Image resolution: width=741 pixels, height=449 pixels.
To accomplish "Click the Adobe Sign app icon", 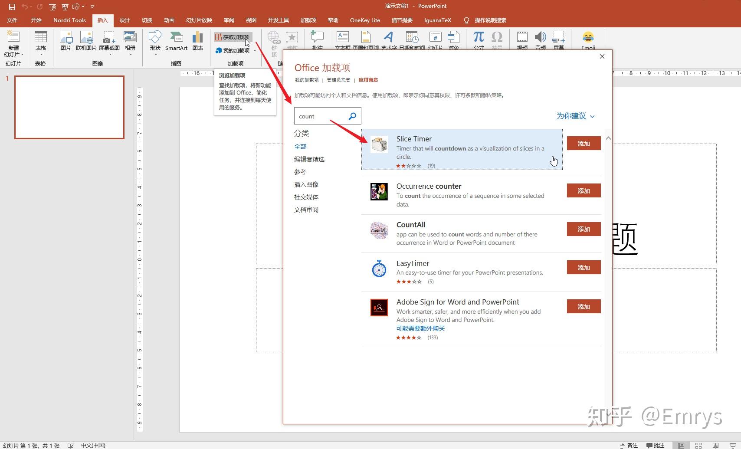I will pos(379,308).
